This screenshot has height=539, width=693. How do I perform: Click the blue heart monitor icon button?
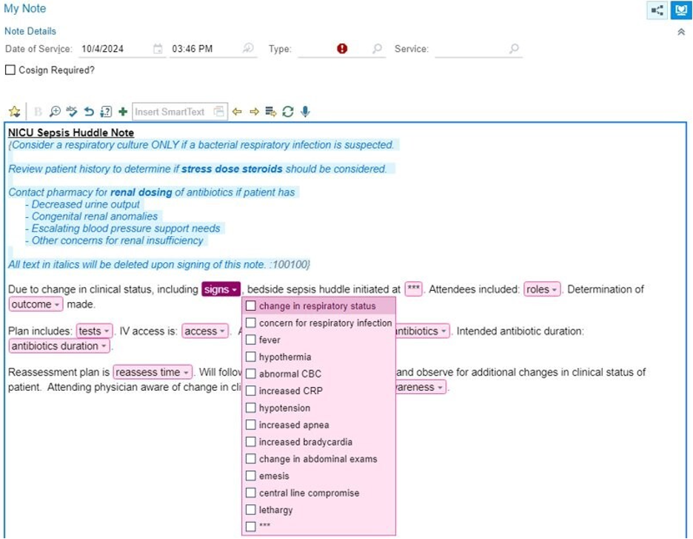coord(681,10)
